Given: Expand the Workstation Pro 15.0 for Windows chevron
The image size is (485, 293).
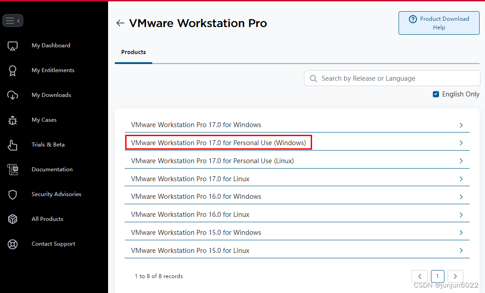Looking at the screenshot, I should pyautogui.click(x=461, y=233).
